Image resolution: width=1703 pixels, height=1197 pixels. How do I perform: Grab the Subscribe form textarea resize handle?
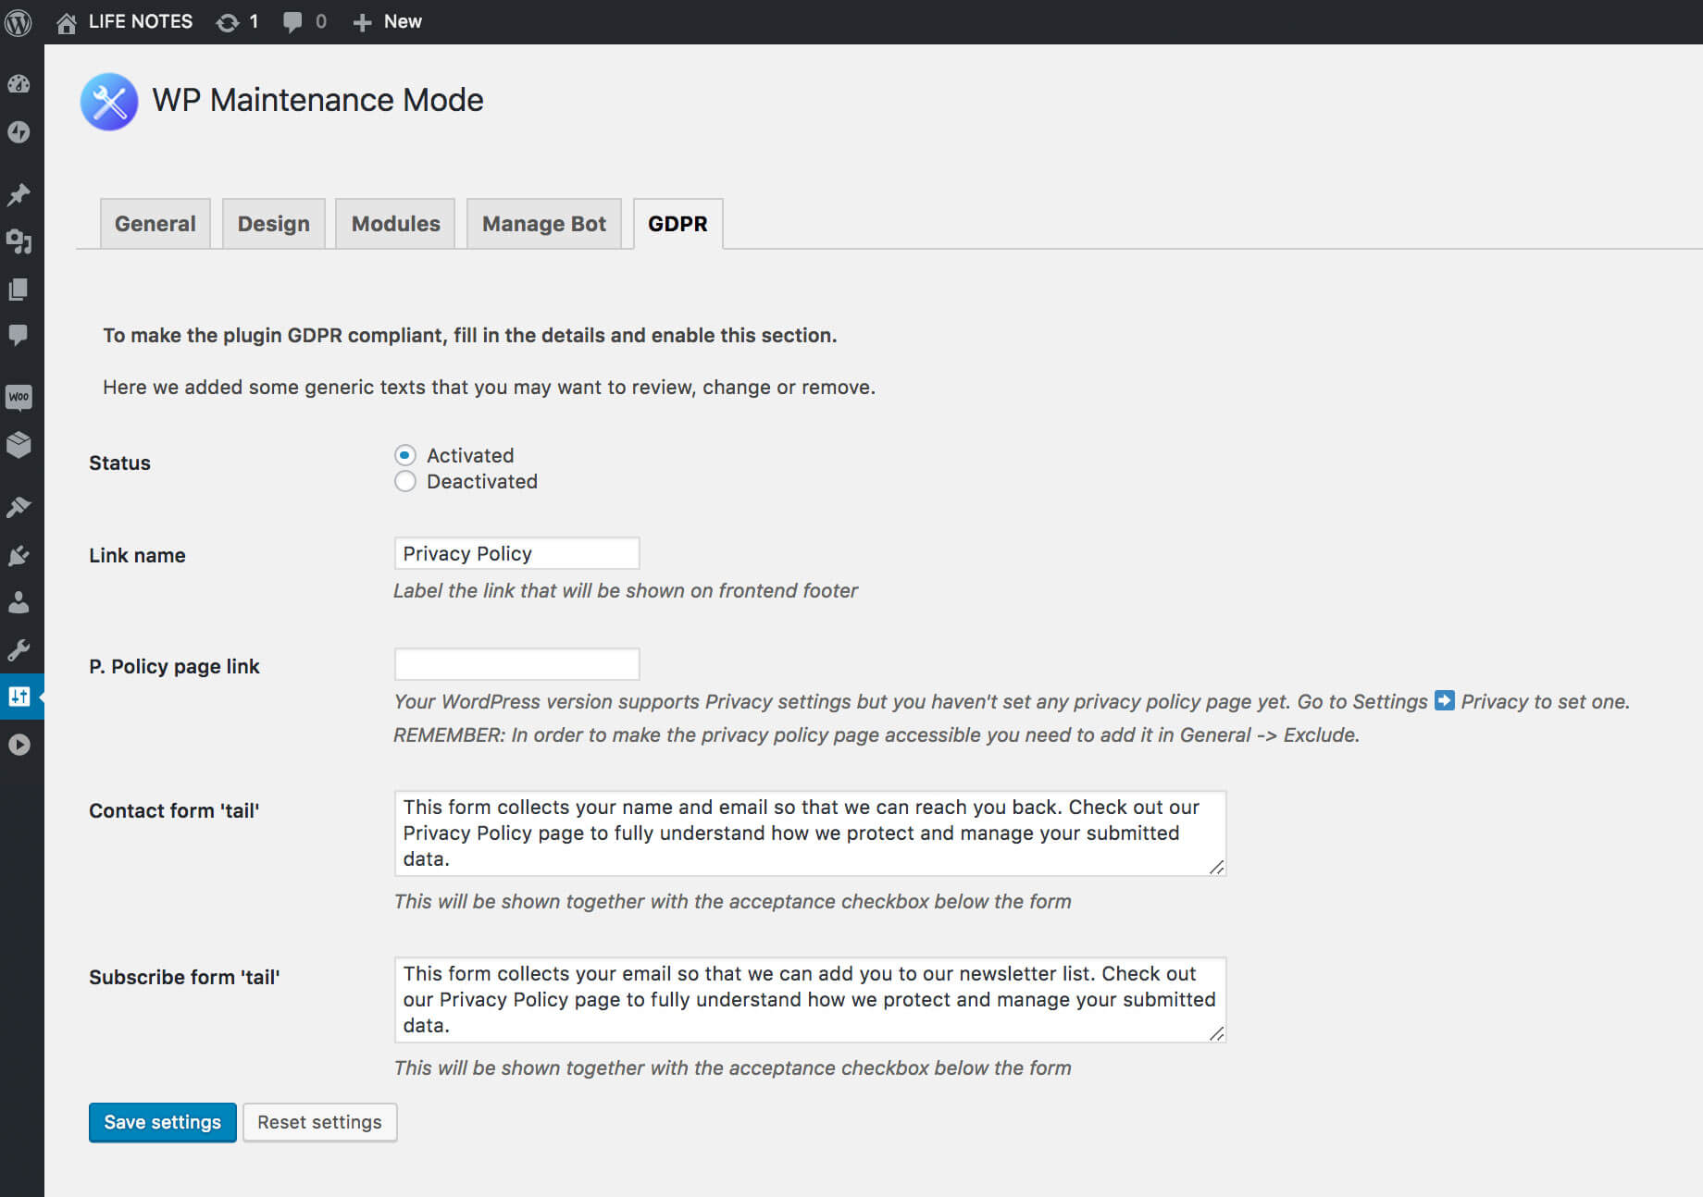coord(1216,1033)
